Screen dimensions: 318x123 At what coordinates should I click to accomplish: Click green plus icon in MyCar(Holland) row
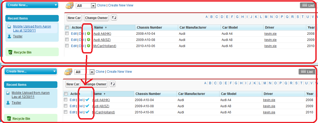[x=89, y=46]
